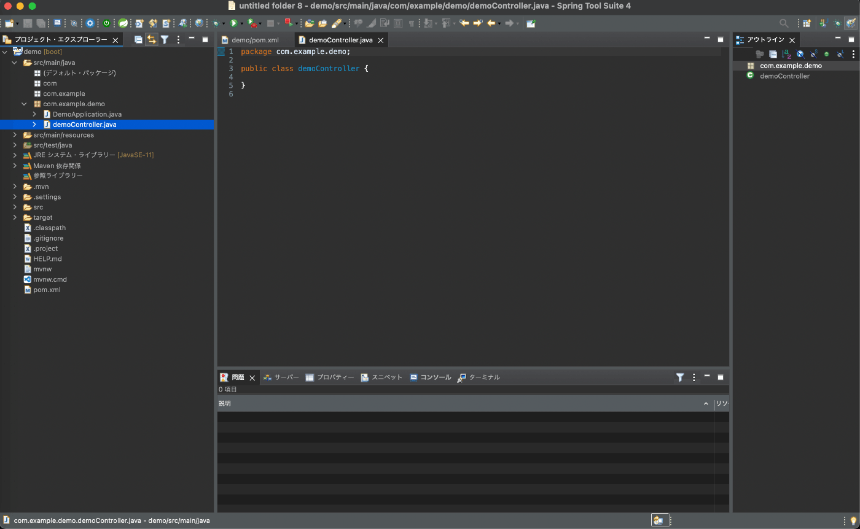Image resolution: width=860 pixels, height=529 pixels.
Task: Go to last edit location arrow
Action: pos(464,23)
